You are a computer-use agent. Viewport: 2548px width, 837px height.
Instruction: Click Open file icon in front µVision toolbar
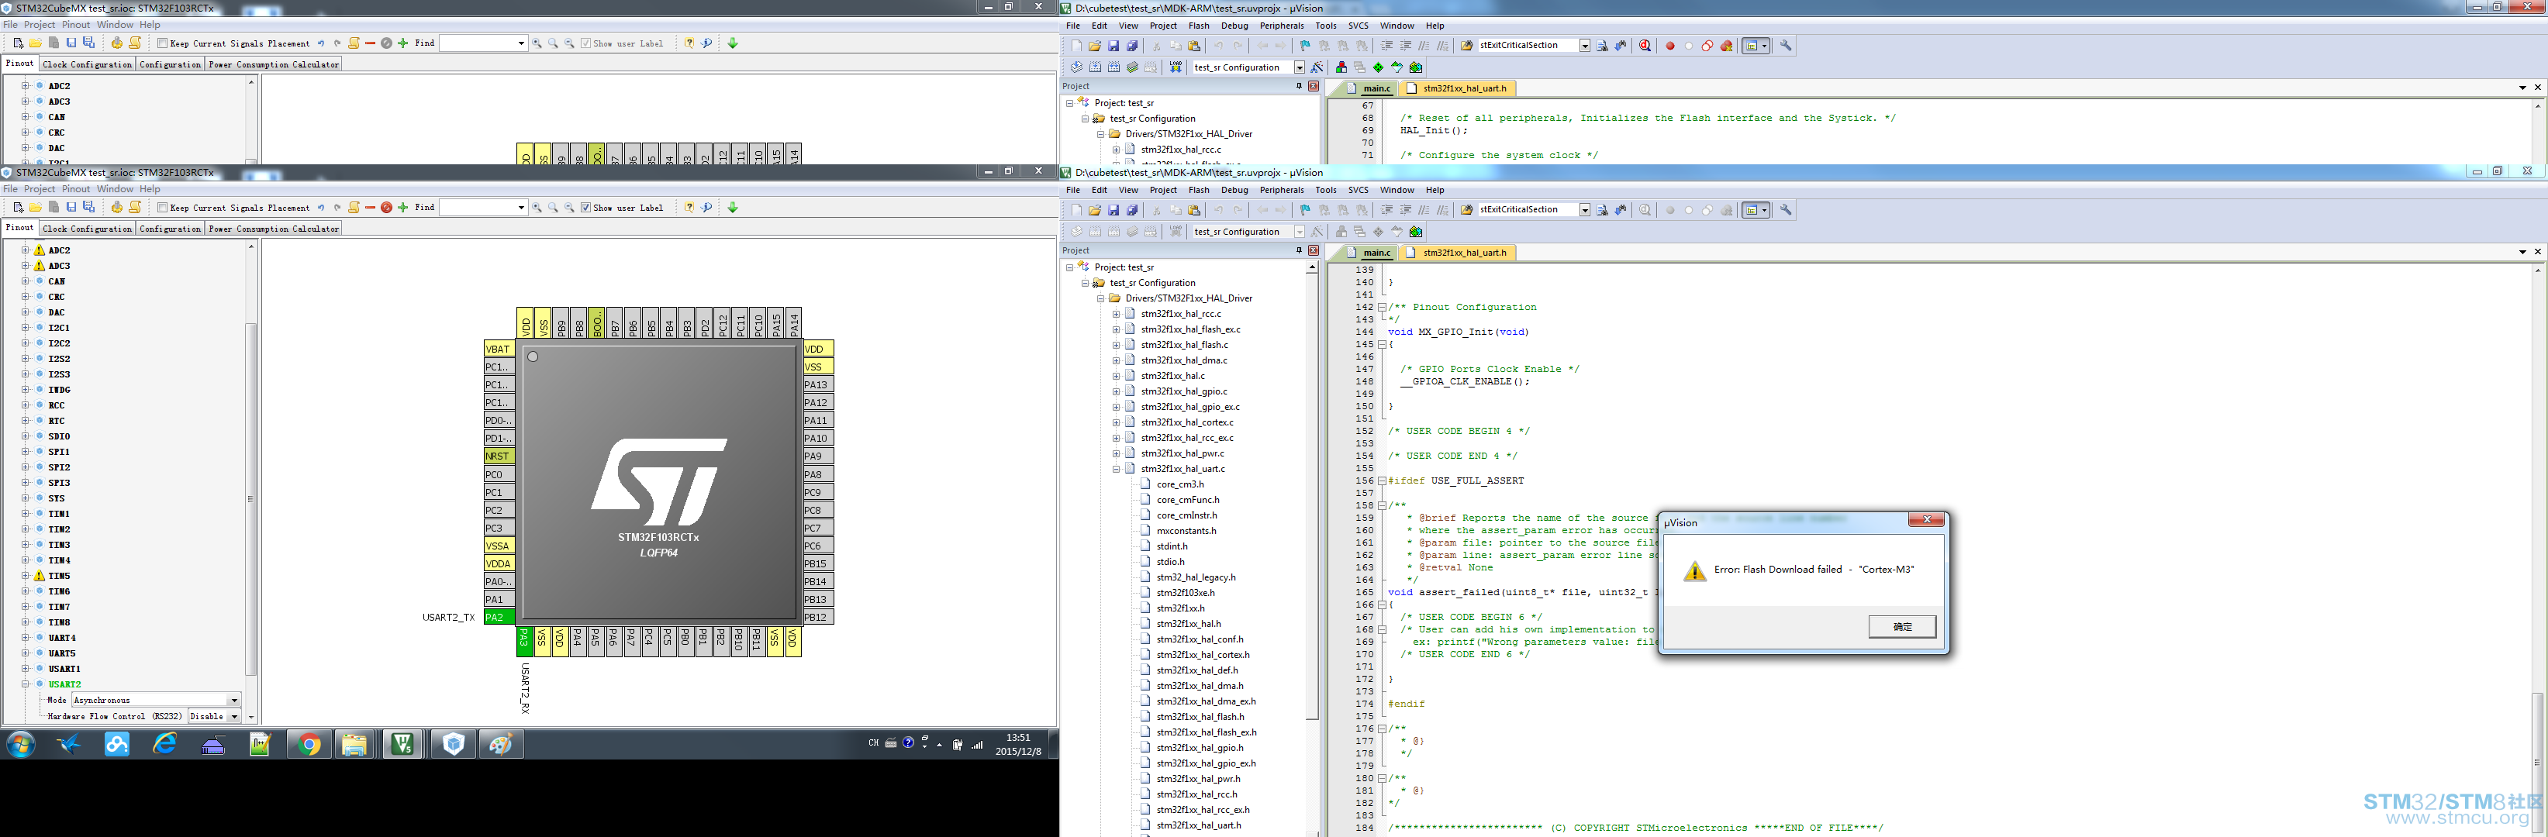click(1095, 209)
